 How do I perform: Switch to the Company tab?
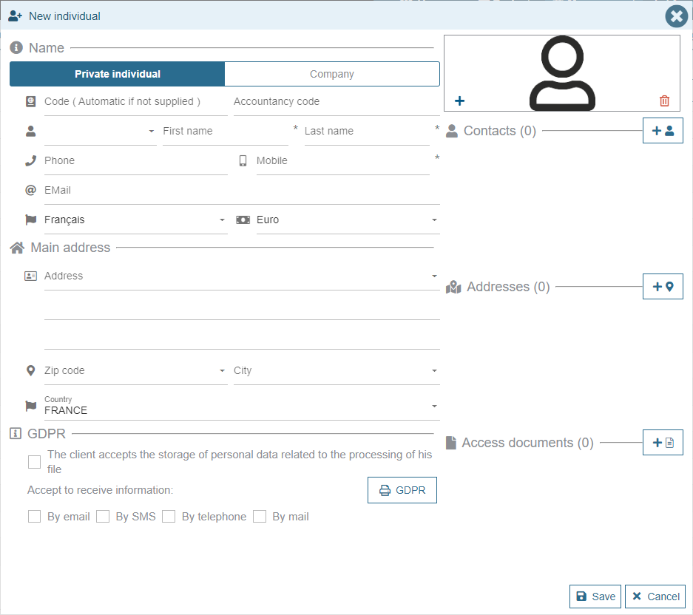pos(331,74)
